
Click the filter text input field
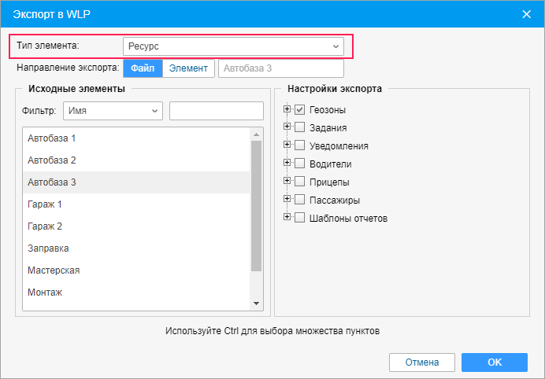tap(216, 111)
